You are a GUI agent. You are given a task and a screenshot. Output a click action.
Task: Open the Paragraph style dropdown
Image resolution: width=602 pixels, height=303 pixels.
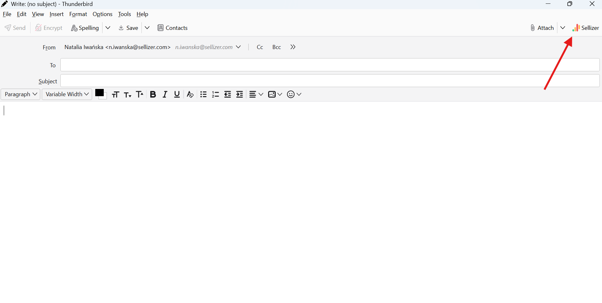21,94
